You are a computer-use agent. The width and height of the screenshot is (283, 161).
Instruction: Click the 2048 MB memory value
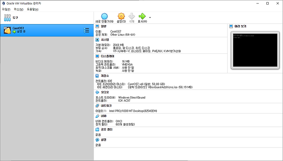[118, 45]
